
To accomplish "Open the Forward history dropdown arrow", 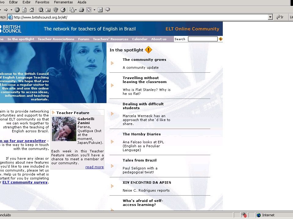I will (x=11, y=10).
